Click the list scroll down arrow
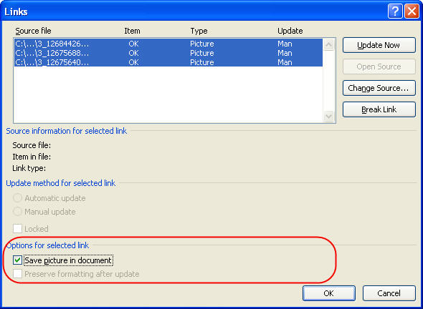Screen dimensions: 423x309 [x=328, y=117]
